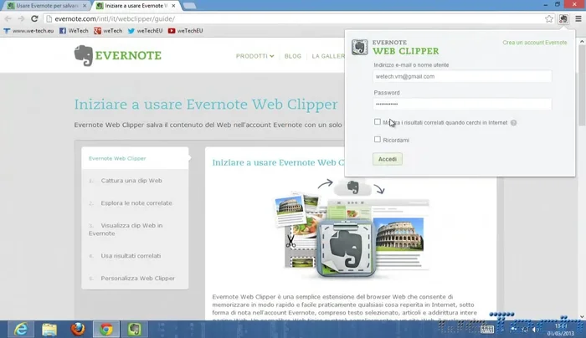
Task: Go forward to the next page
Action: click(x=21, y=18)
